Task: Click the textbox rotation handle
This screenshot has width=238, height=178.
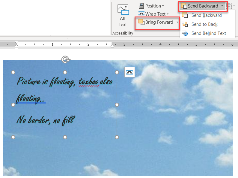Action: pos(66,59)
